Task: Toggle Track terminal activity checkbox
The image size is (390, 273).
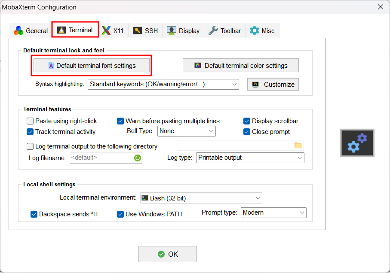Action: pyautogui.click(x=30, y=132)
